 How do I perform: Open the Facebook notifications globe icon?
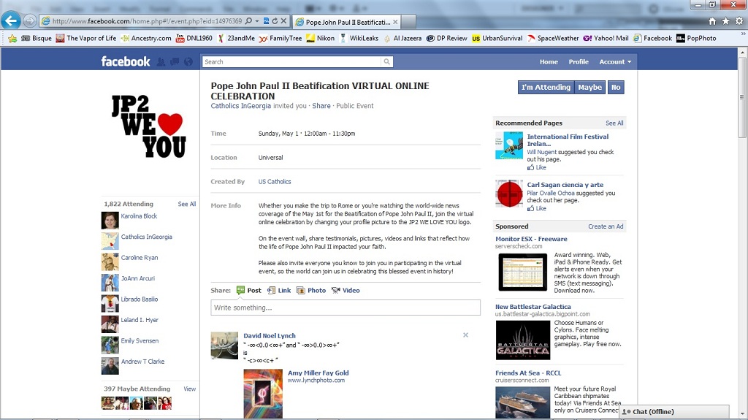click(x=188, y=61)
